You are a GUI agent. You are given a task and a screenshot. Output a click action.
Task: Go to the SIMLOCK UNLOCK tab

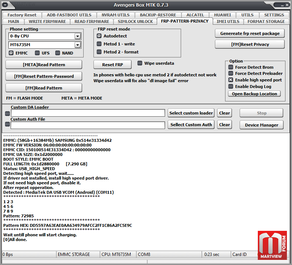click(135, 21)
